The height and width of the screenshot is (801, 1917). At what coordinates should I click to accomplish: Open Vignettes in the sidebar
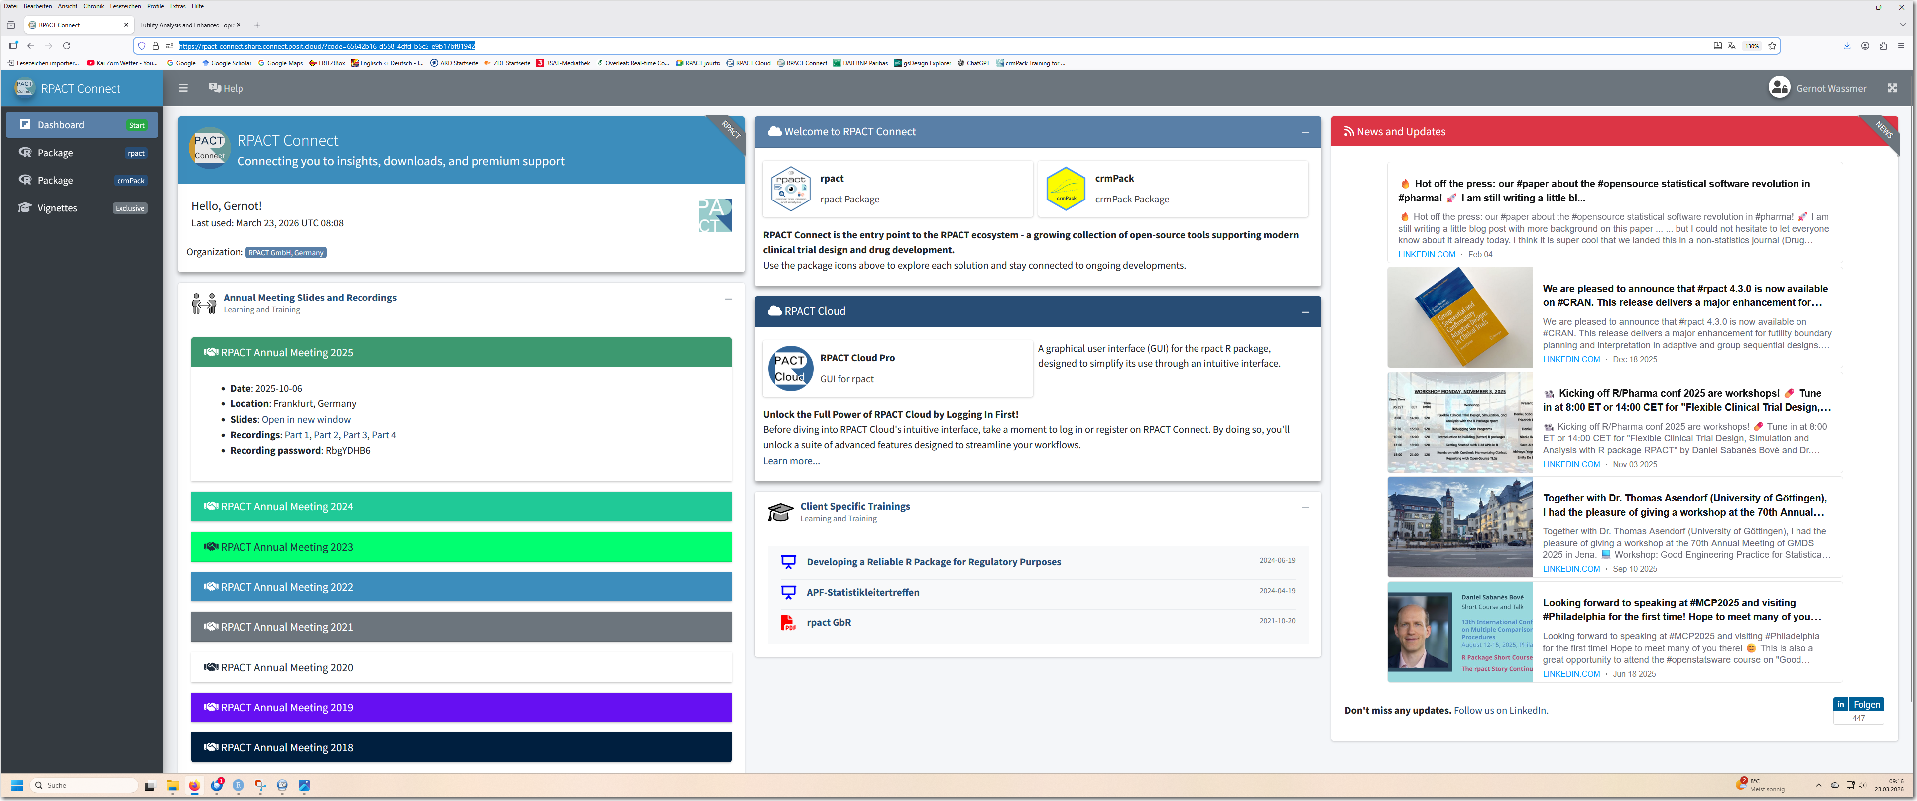(x=57, y=208)
